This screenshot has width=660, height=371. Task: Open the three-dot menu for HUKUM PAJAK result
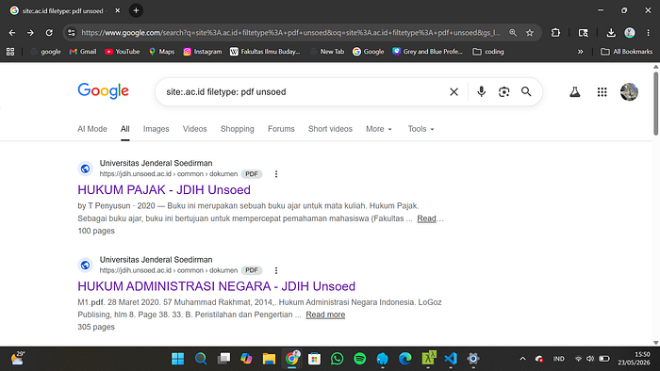(x=276, y=174)
